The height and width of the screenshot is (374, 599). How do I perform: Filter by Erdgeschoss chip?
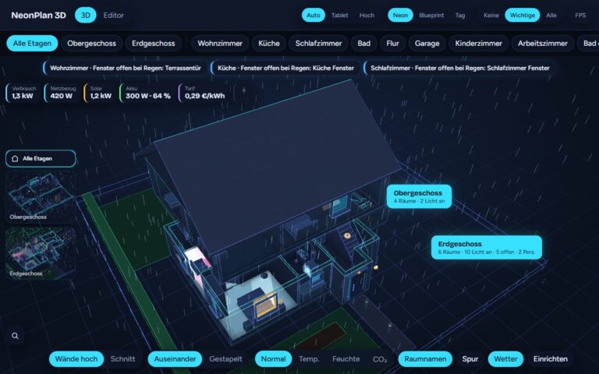153,44
